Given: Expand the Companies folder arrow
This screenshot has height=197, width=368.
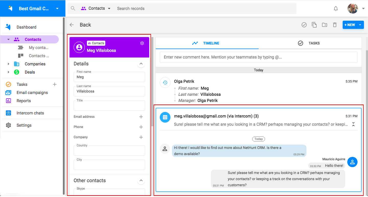Looking at the screenshot, I should click(x=8, y=64).
